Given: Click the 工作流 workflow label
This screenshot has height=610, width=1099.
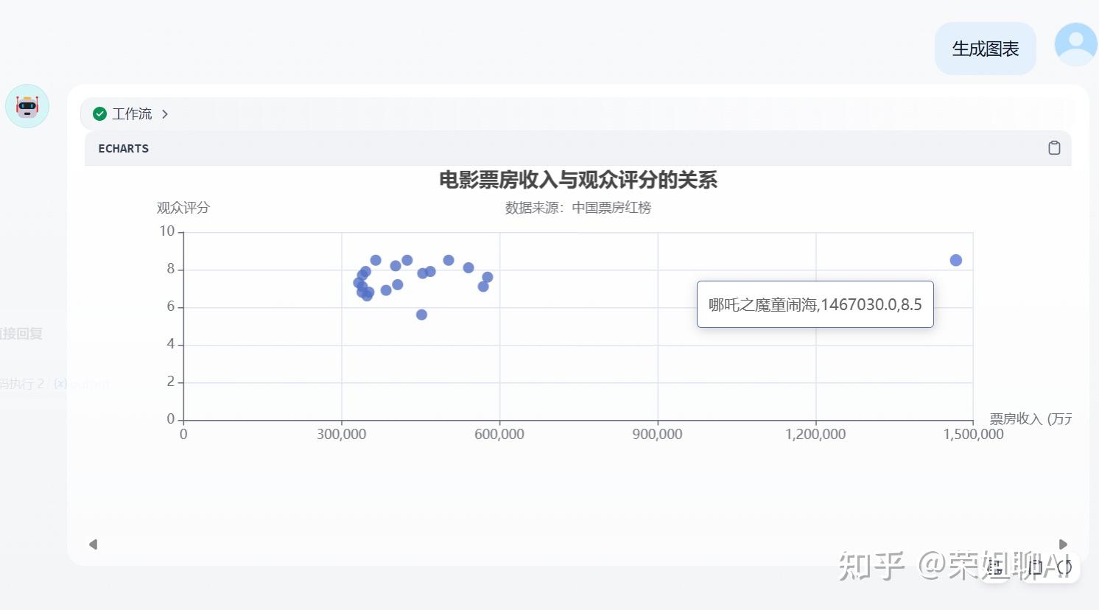Looking at the screenshot, I should [x=132, y=114].
